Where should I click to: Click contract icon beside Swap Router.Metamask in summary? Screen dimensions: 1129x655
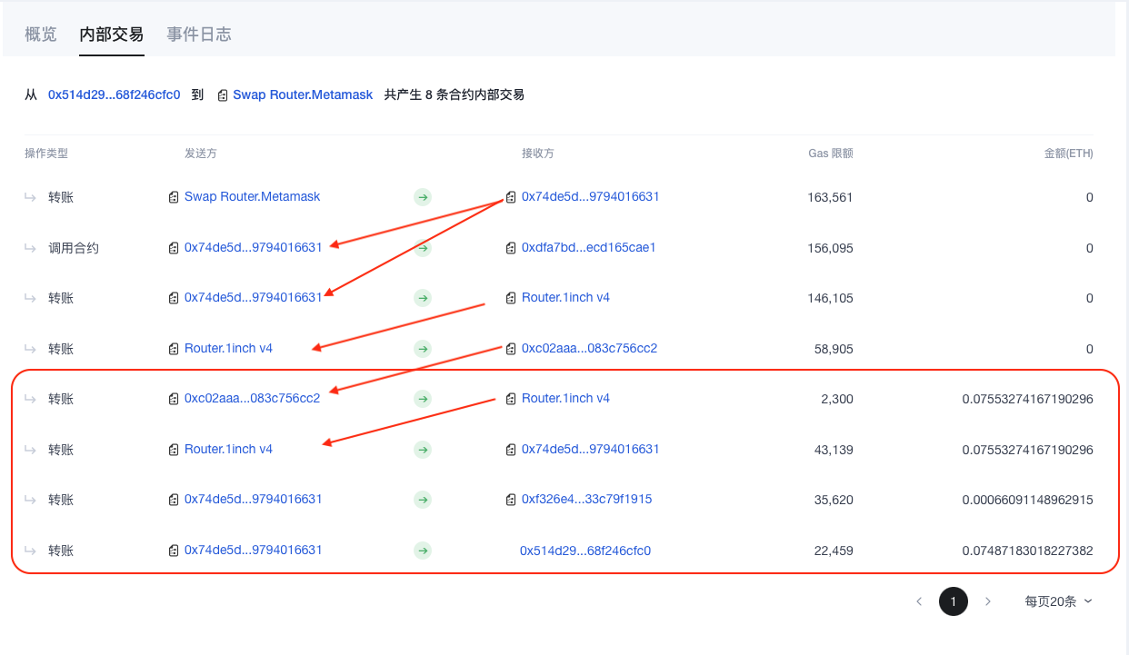tap(223, 95)
